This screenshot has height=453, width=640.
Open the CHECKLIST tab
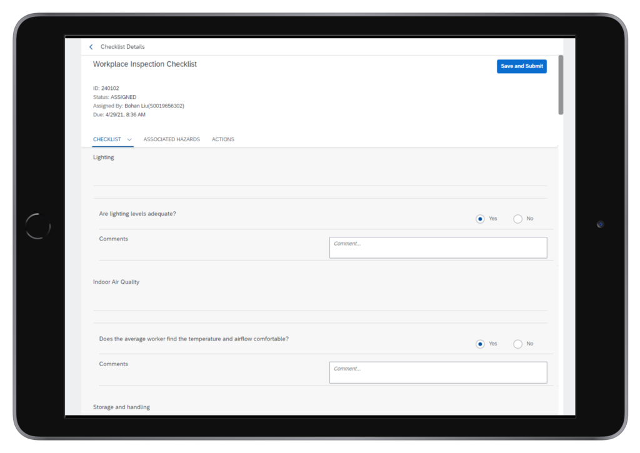[x=107, y=139]
